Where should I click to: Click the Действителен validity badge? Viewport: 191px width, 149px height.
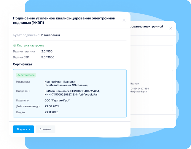pos(26,75)
